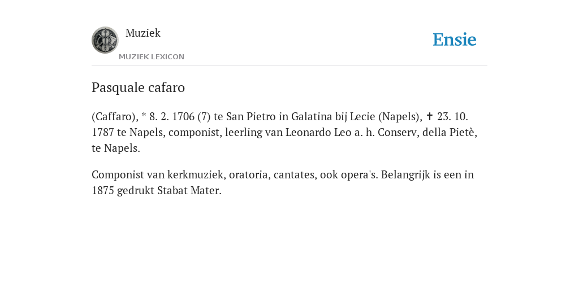Screen dimensions: 579x289
Task: Open the Muziek author name
Action: click(143, 33)
